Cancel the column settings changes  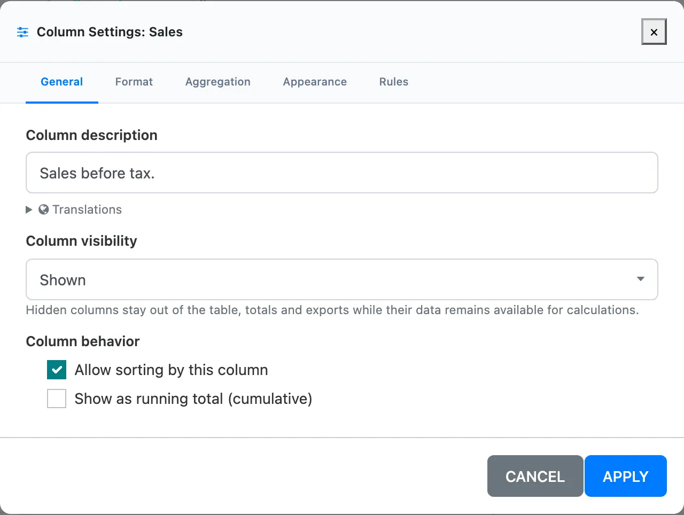(x=535, y=476)
